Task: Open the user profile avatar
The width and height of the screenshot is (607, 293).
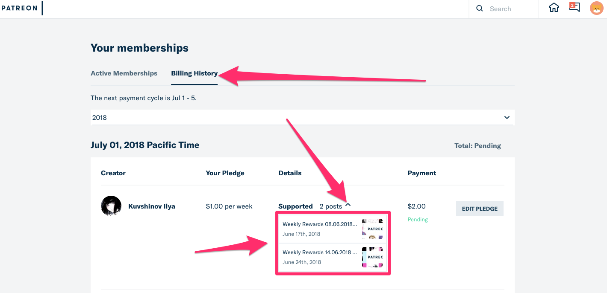Action: pyautogui.click(x=596, y=8)
